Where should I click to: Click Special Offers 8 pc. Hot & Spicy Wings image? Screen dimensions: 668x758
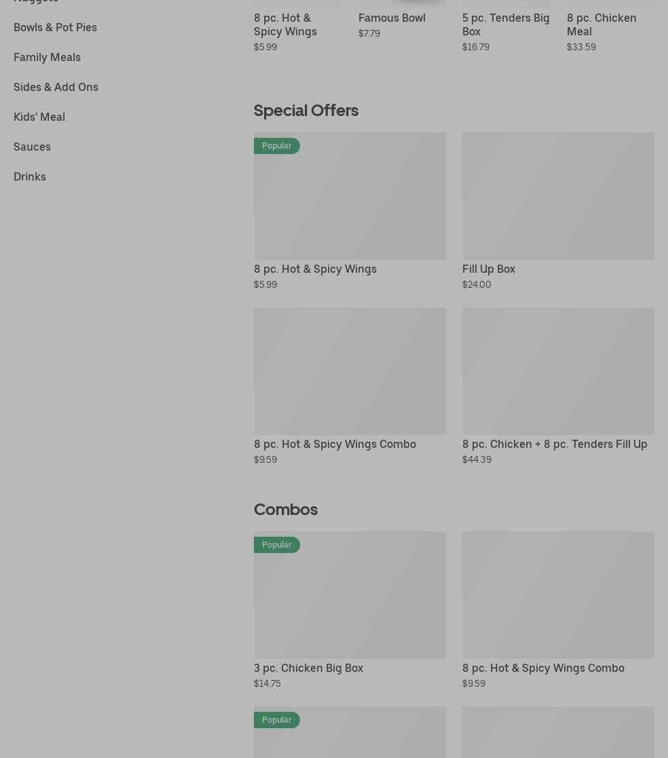[350, 204]
